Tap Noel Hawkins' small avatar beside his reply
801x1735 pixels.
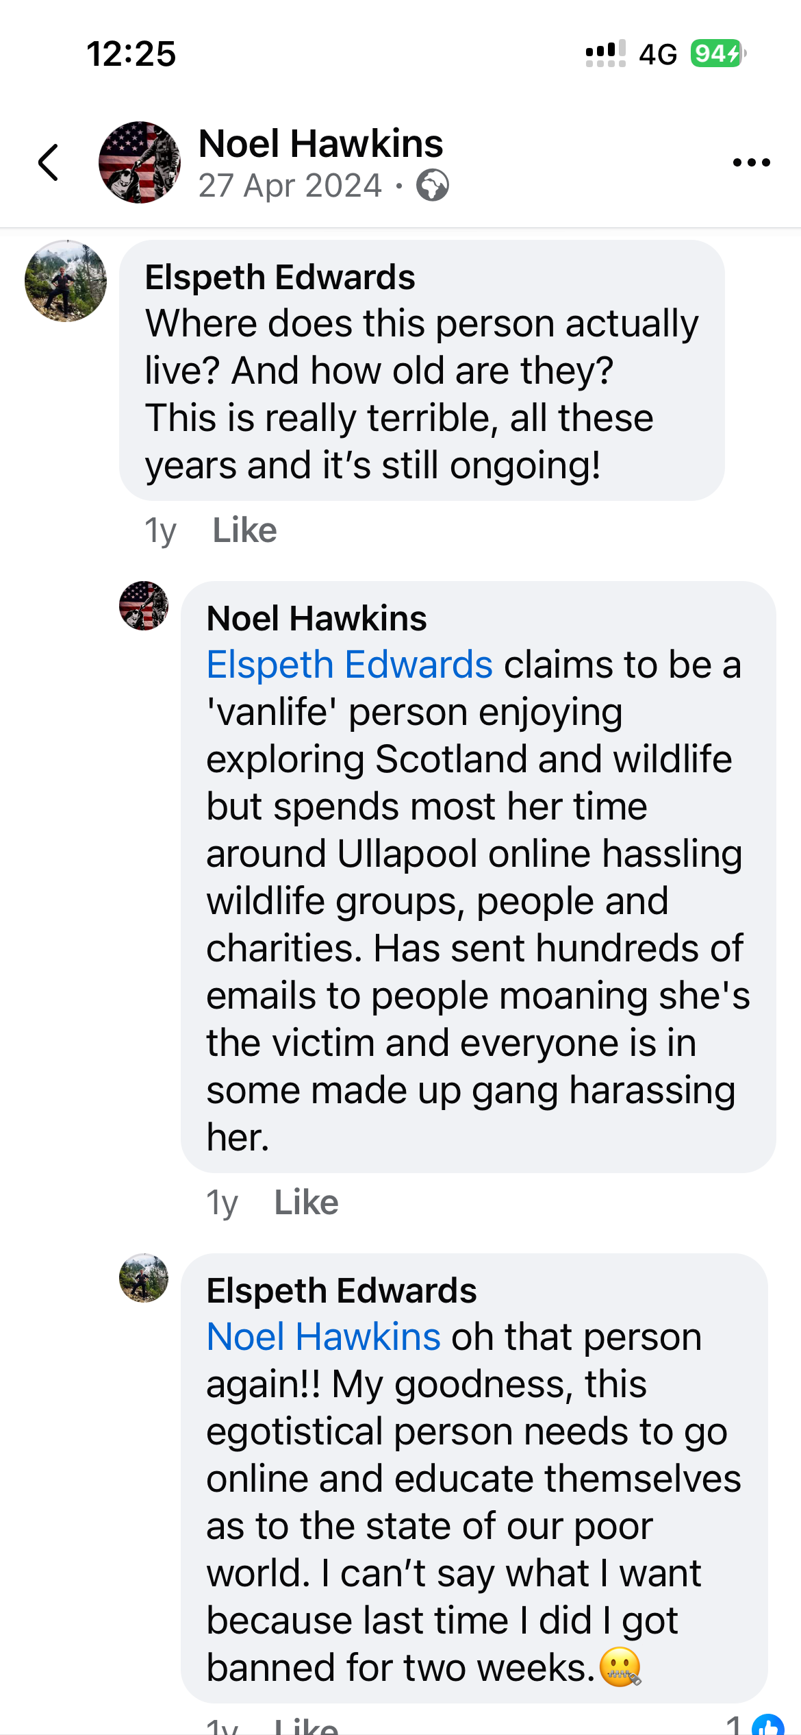pyautogui.click(x=144, y=606)
